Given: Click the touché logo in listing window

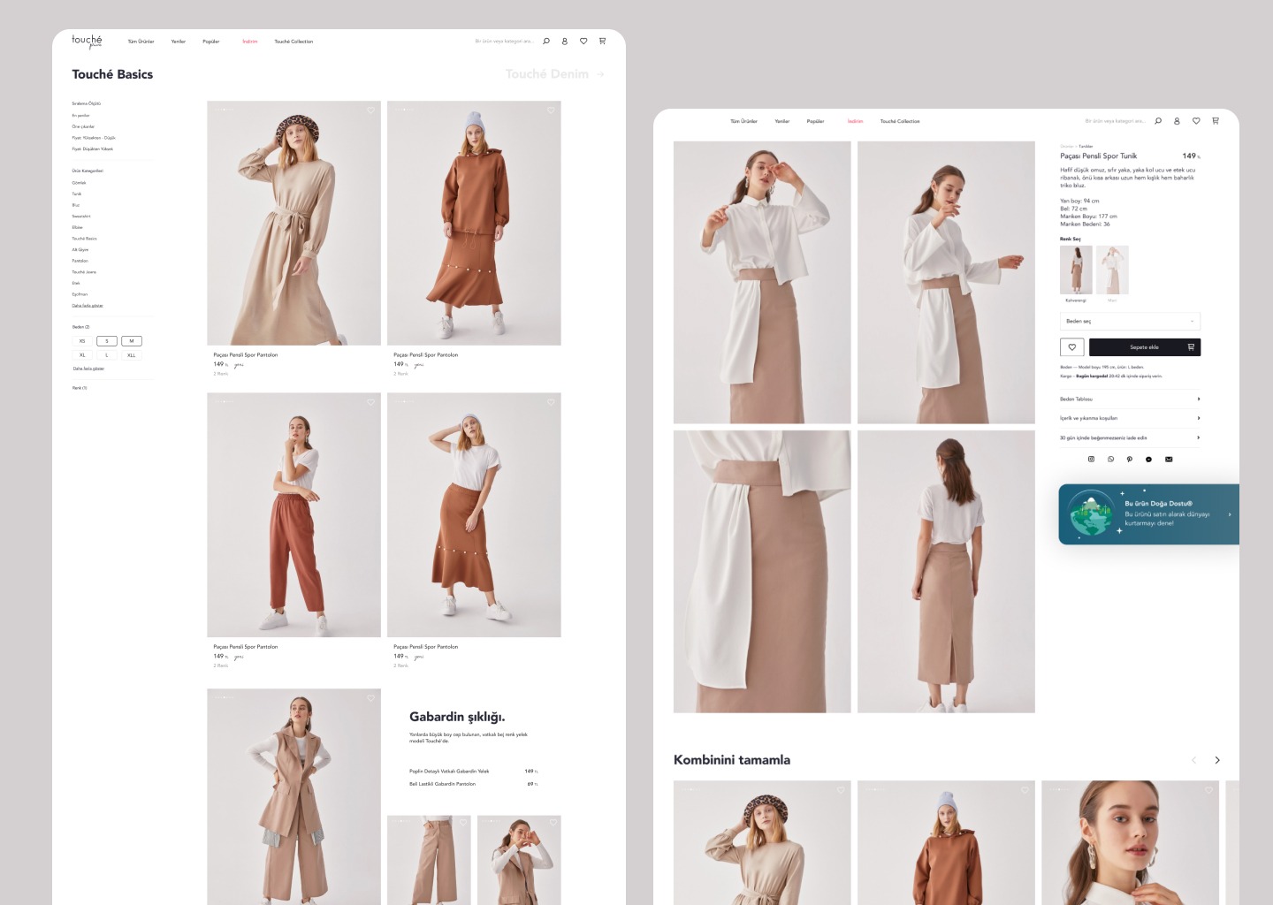Looking at the screenshot, I should click(x=88, y=41).
